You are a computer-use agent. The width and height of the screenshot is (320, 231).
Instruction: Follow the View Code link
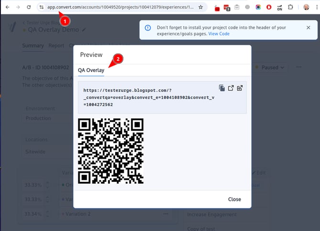pos(219,34)
